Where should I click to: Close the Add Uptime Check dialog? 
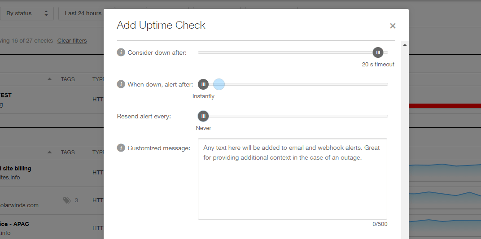(393, 26)
